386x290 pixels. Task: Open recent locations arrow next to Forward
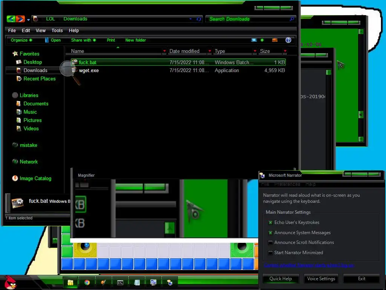(x=28, y=20)
